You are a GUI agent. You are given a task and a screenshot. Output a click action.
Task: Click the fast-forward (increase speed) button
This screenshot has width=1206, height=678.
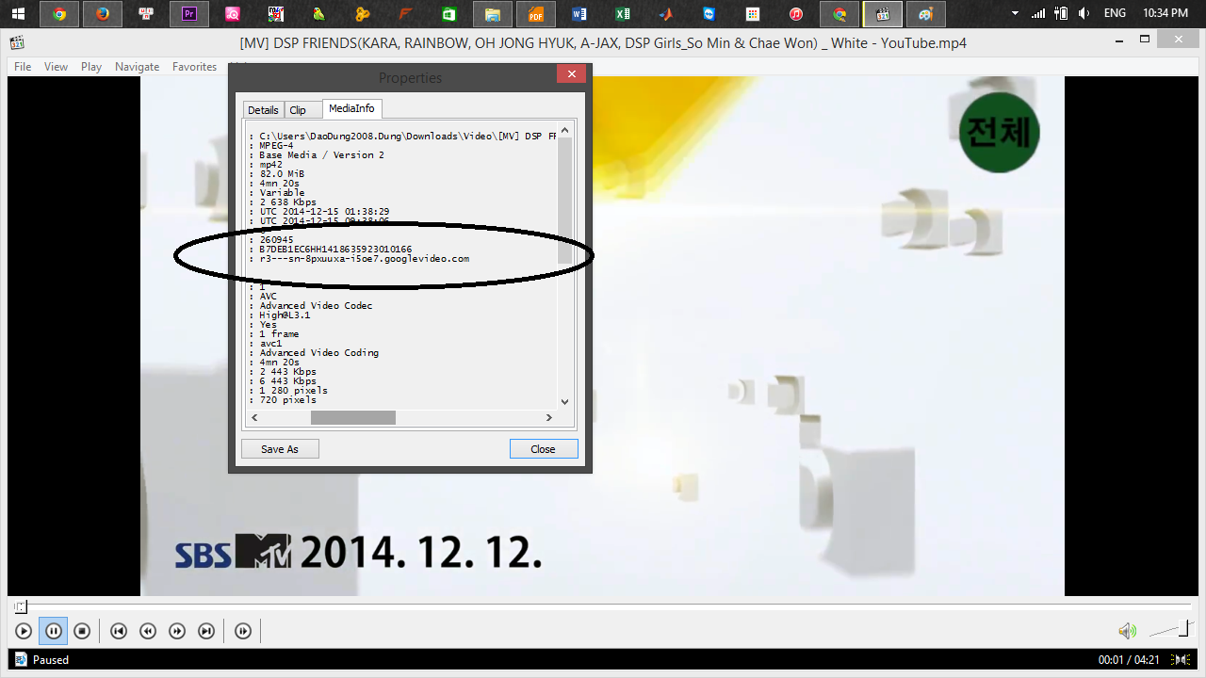[177, 631]
